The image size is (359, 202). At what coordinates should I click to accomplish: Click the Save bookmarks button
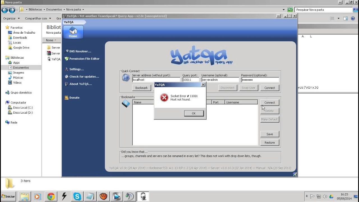pyautogui.click(x=270, y=134)
